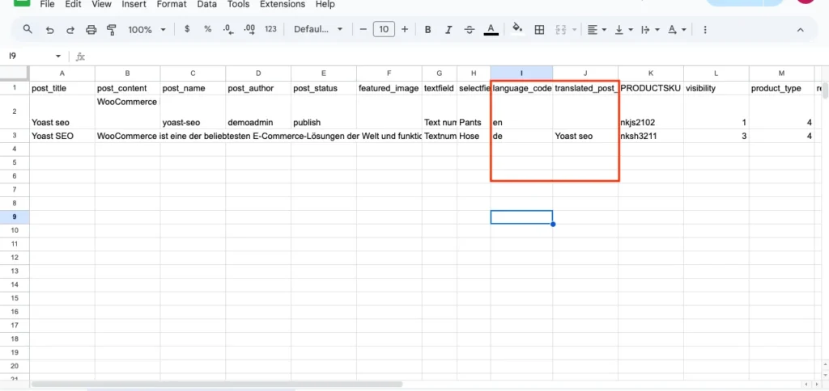Screen dimensions: 829x391
Task: Apply strikethrough formatting
Action: tap(470, 30)
